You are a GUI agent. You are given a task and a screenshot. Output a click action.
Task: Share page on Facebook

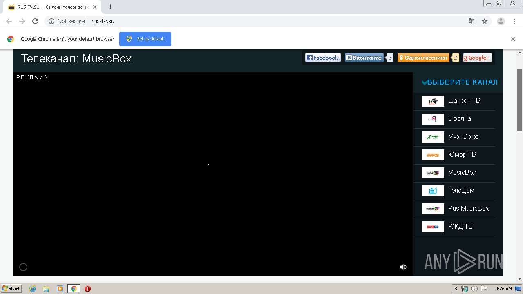[323, 58]
